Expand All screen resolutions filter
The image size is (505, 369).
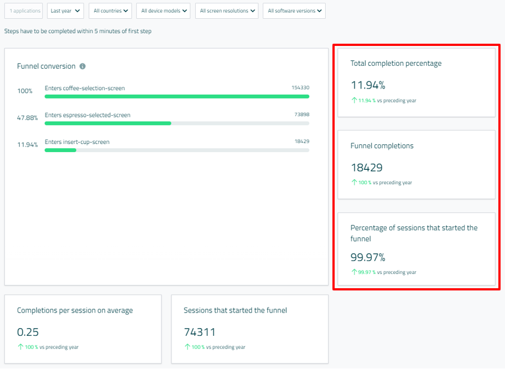click(x=227, y=11)
